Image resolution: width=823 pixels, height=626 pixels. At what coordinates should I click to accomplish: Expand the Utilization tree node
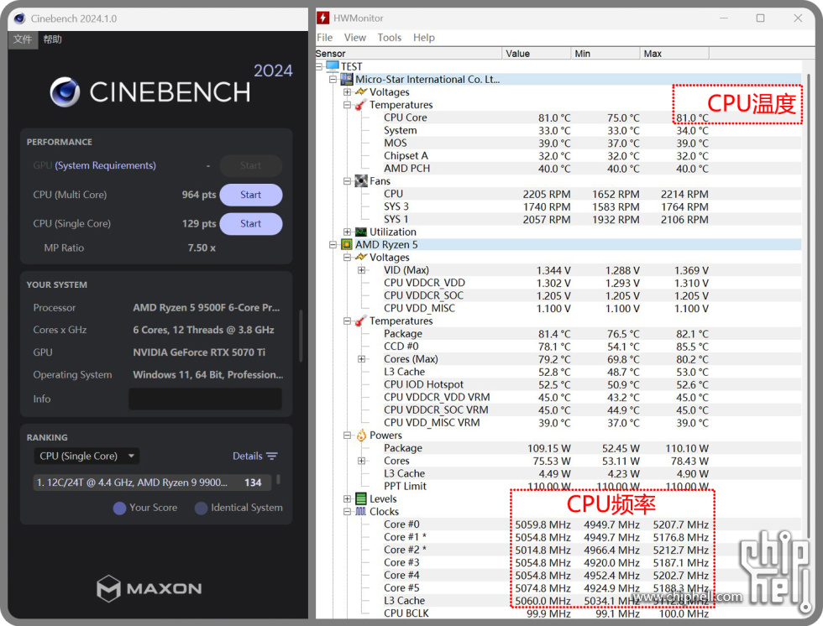click(x=347, y=232)
